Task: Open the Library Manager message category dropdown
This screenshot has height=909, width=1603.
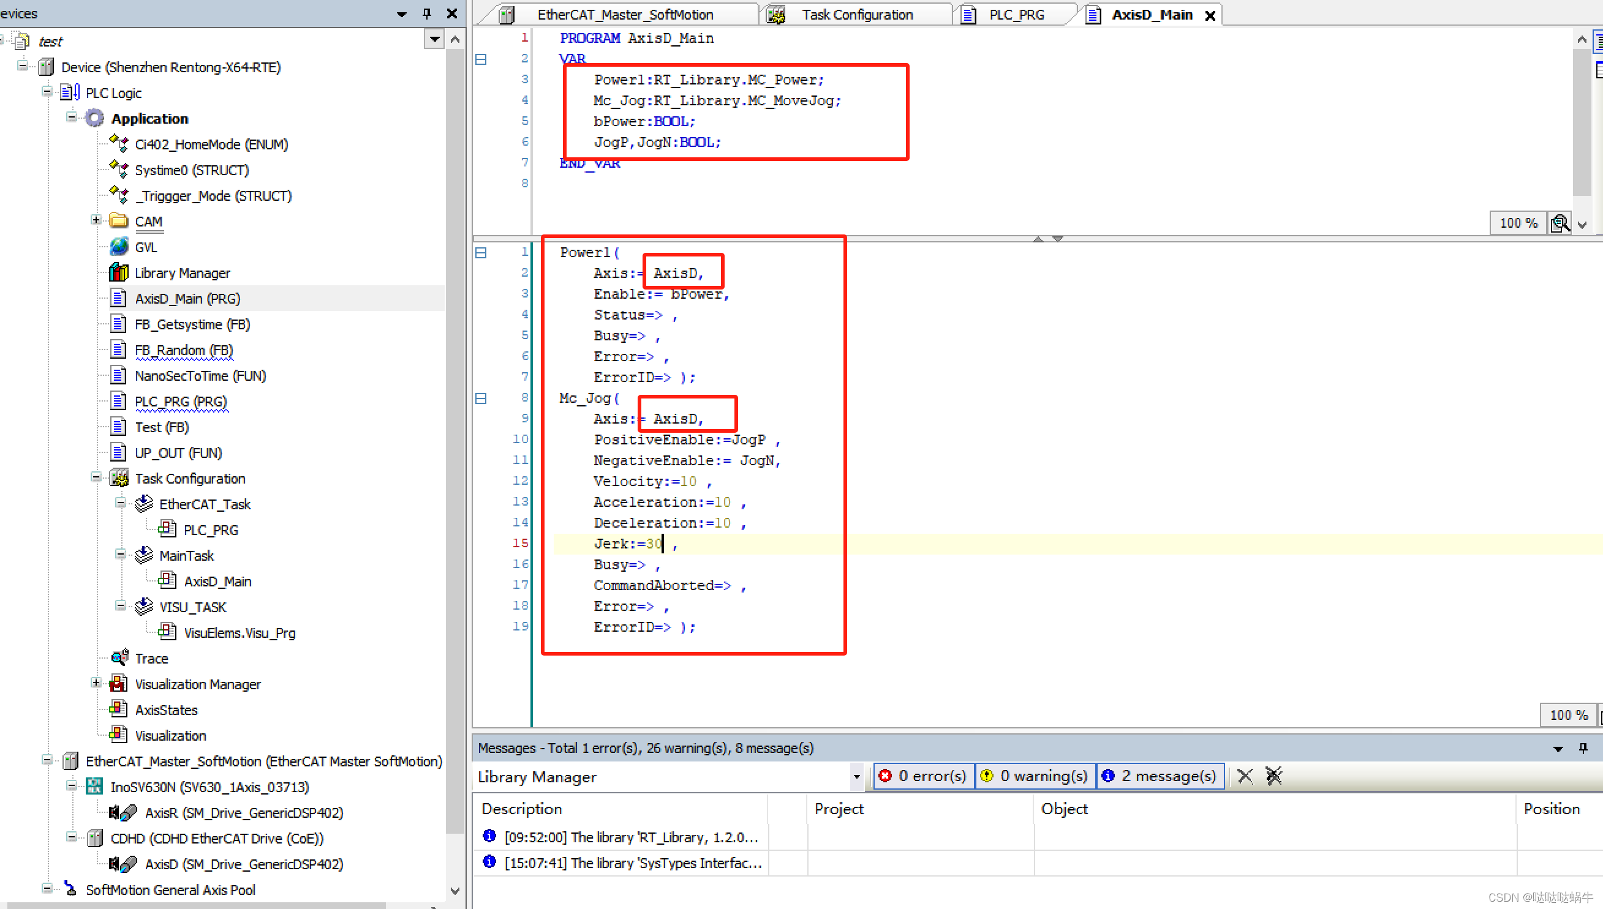Action: (x=856, y=777)
